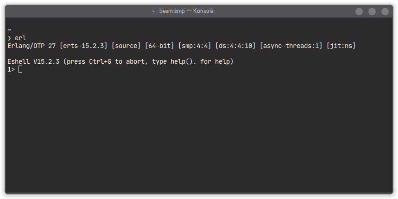Click the '[jit:ns]' tag in banner
398x199 pixels.
point(341,46)
